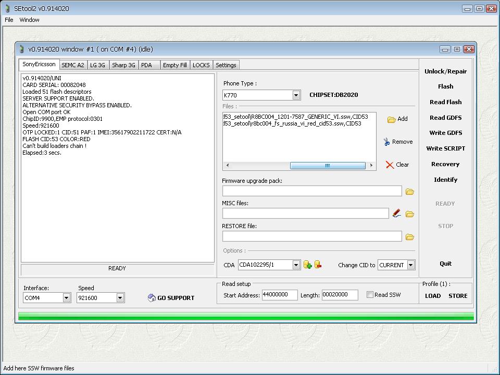Click the Firmware upgrade pack input field
This screenshot has height=375, width=500.
pyautogui.click(x=312, y=191)
